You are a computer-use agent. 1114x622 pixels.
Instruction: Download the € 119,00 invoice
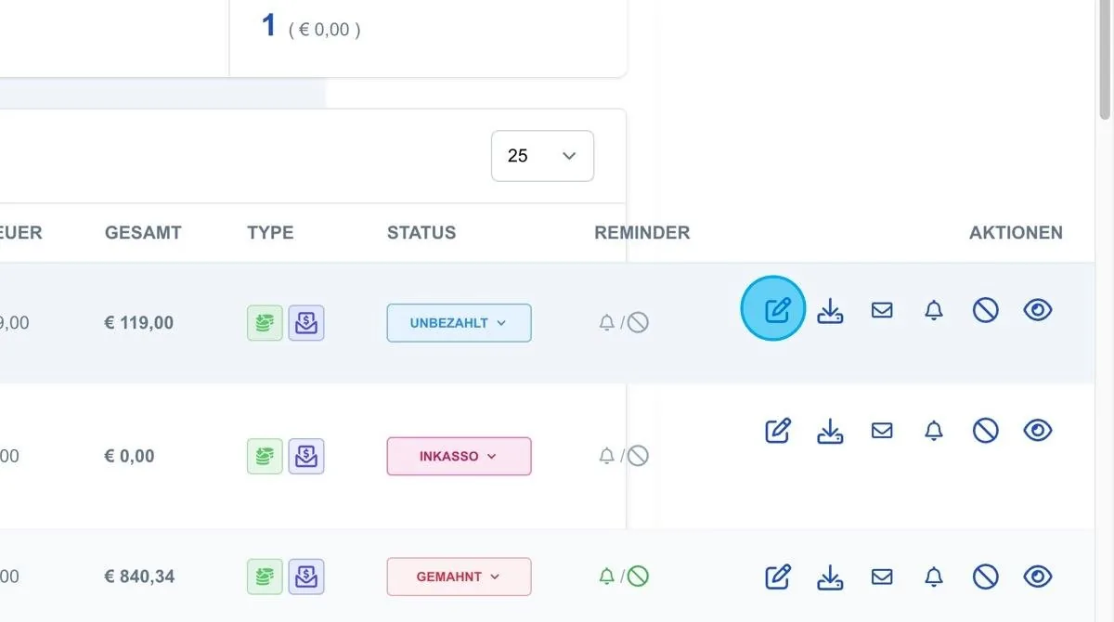830,310
